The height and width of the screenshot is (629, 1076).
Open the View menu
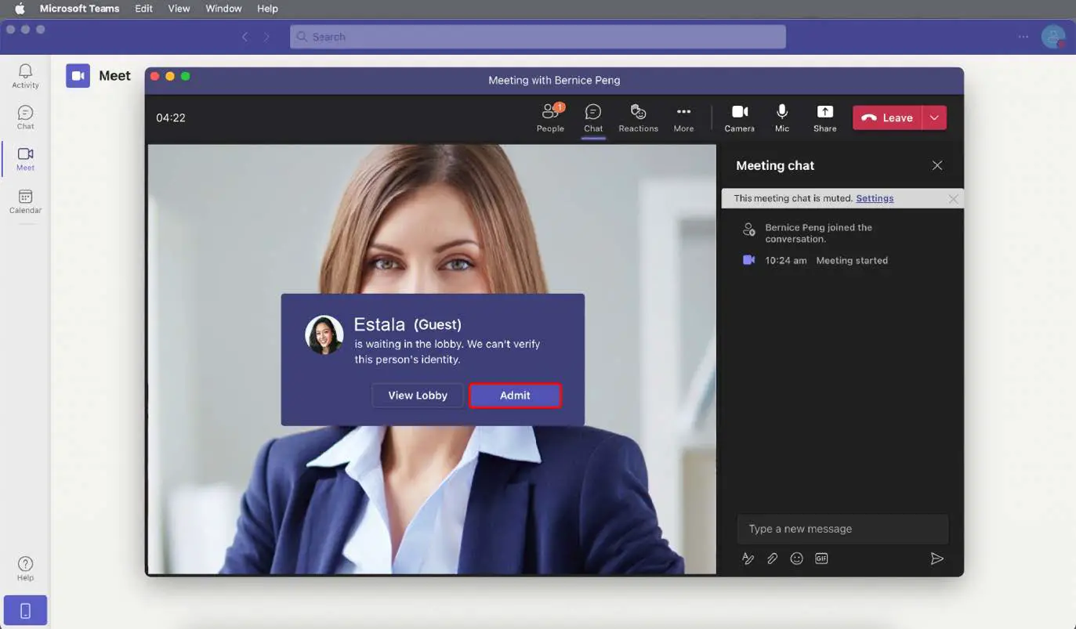click(179, 9)
